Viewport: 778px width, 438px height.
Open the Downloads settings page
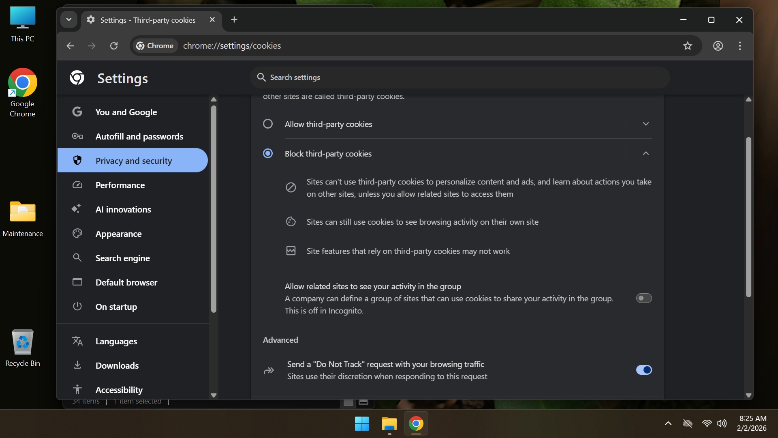(x=117, y=366)
